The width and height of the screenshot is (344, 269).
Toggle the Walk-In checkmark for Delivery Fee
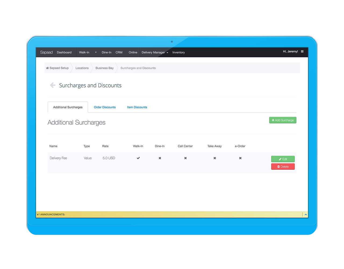coord(138,158)
